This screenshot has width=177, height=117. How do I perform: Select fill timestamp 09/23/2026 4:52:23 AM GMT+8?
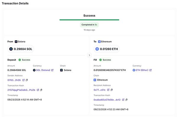[x=111, y=109]
